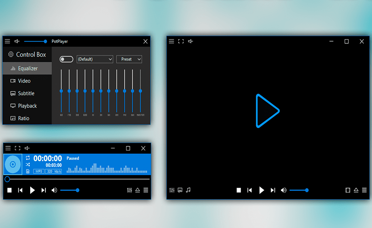The height and width of the screenshot is (228, 372).
Task: Click the MASTER equalizer slider handle
Action: coord(141,91)
